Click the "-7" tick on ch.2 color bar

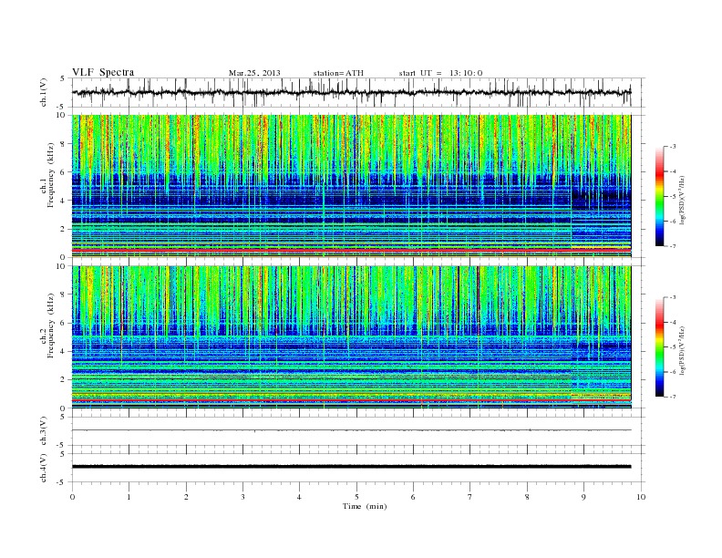click(x=672, y=397)
